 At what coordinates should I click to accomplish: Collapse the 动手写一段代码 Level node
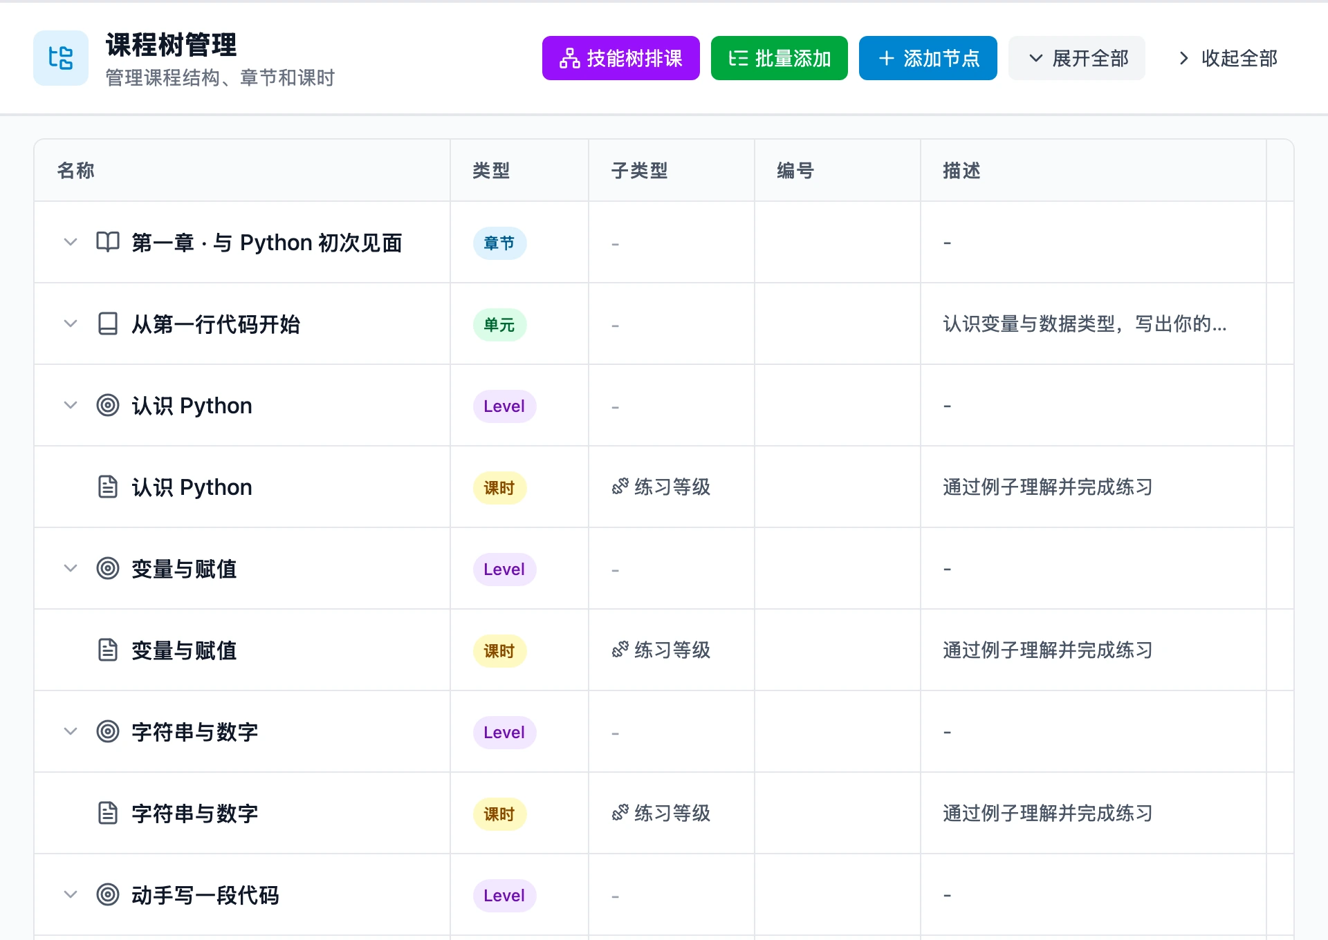click(71, 894)
